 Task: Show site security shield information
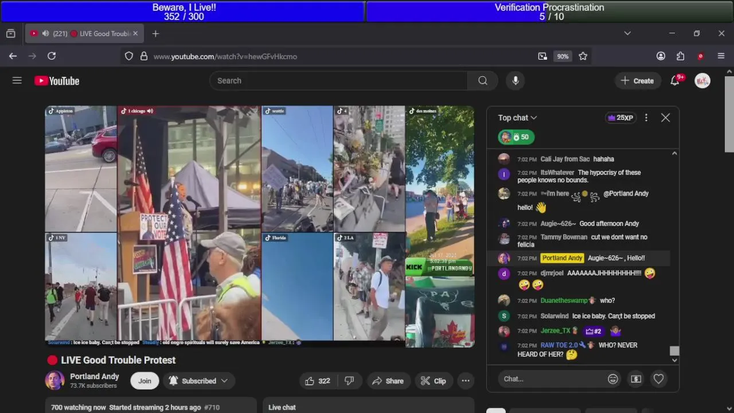(x=129, y=56)
